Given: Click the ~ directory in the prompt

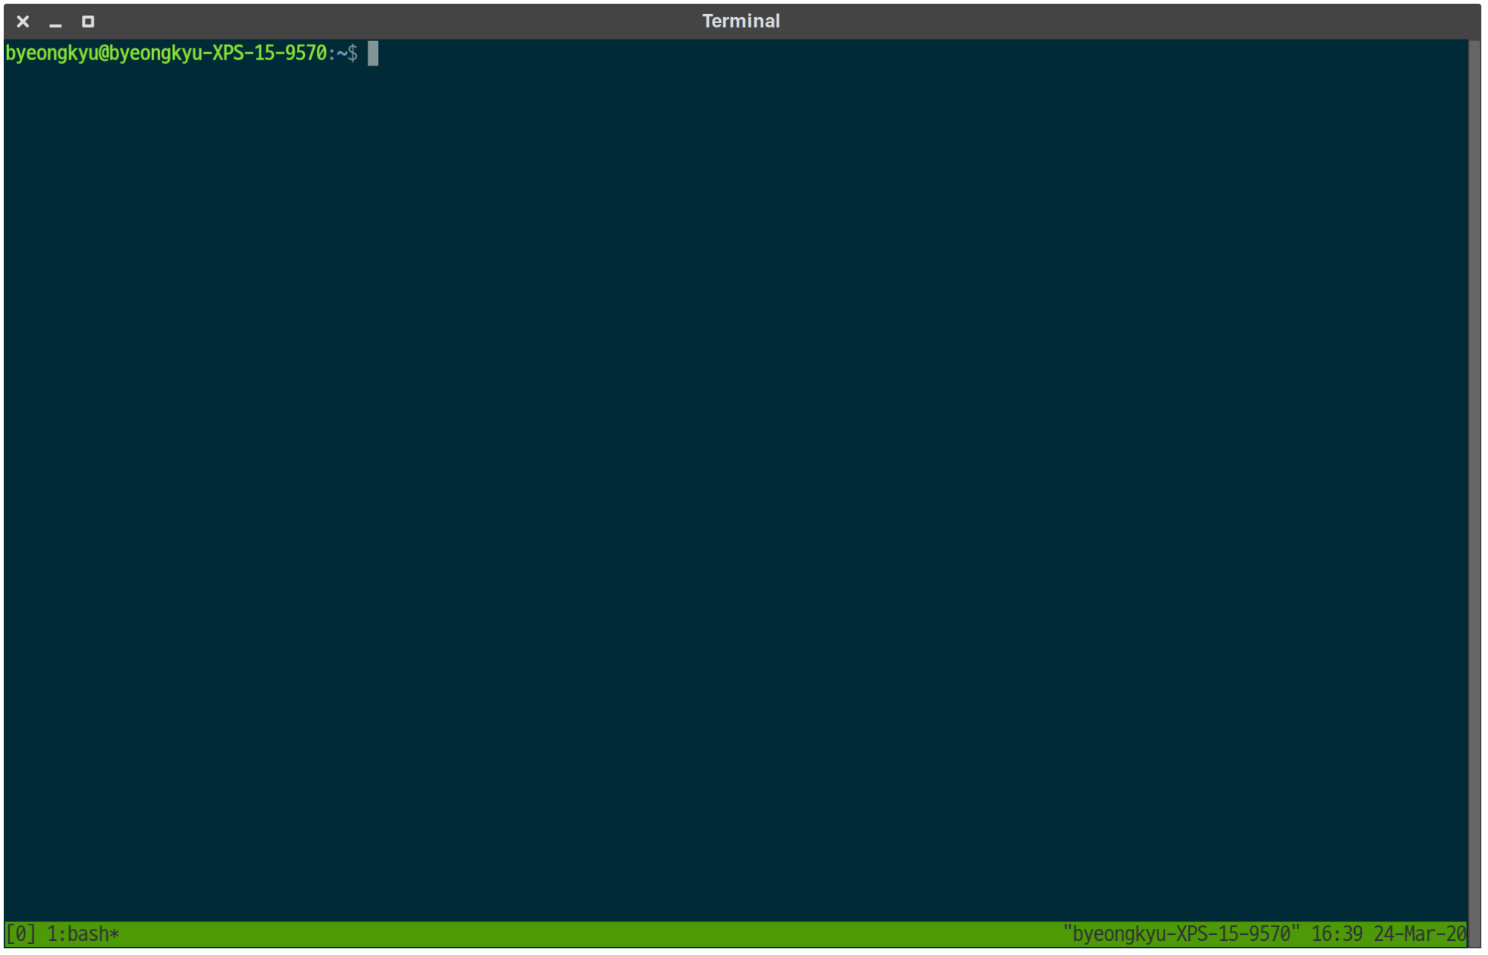Looking at the screenshot, I should tap(341, 54).
